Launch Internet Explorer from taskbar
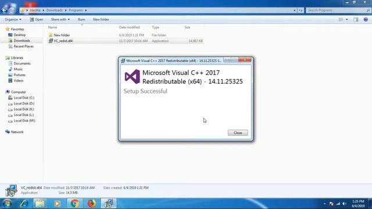This screenshot has height=209, width=372. [24, 203]
